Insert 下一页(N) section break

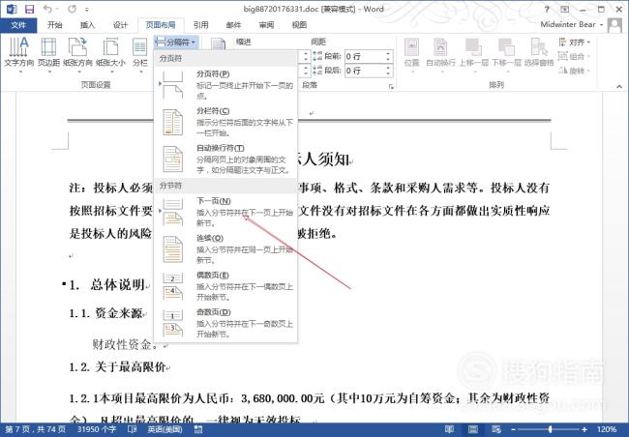pos(225,212)
